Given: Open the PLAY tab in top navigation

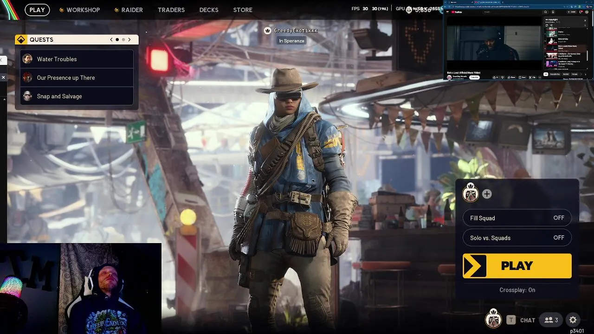Looking at the screenshot, I should point(37,10).
